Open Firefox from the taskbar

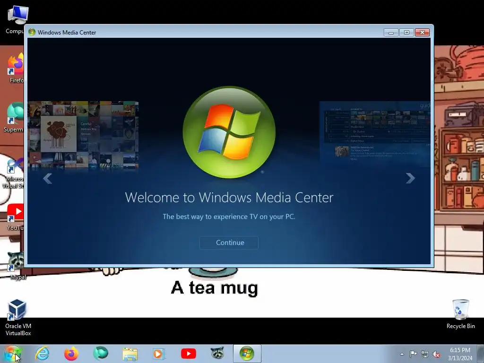(x=71, y=354)
